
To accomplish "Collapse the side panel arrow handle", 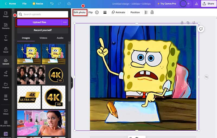I will 72,83.
